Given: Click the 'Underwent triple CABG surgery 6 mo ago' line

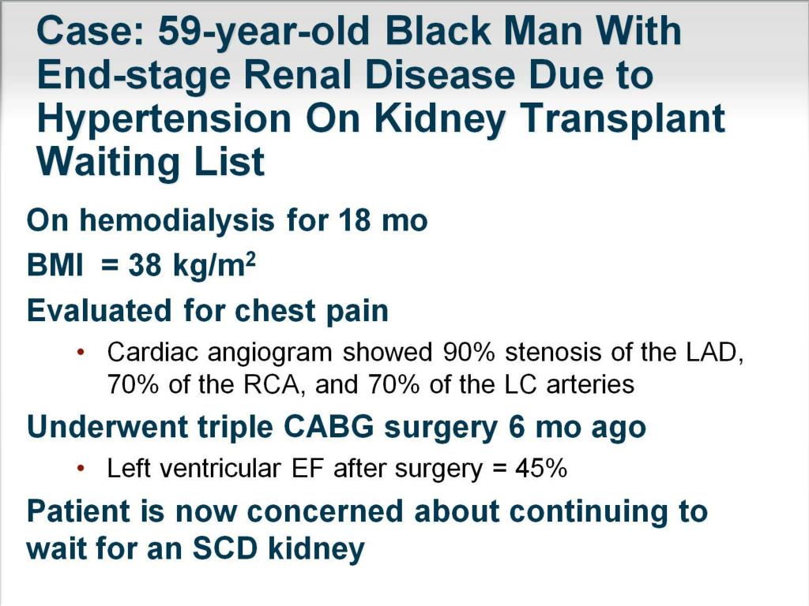Looking at the screenshot, I should [337, 427].
